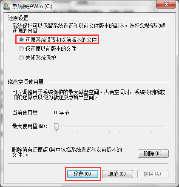Close the 系统保护Win (C:) dialog

(x=166, y=4)
